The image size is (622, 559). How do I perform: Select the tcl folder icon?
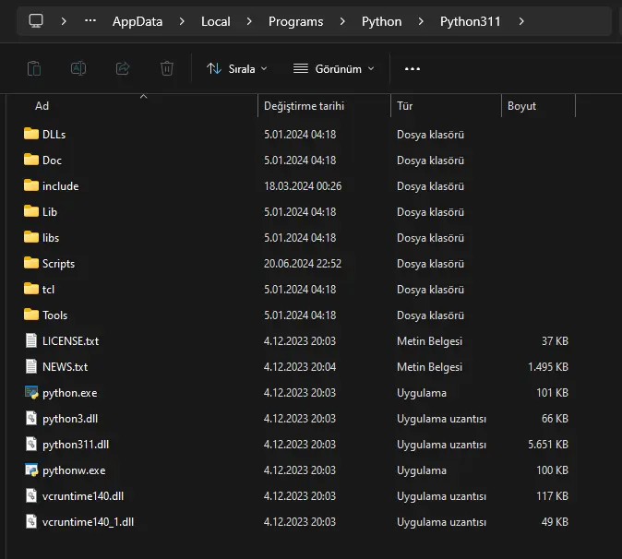click(x=31, y=289)
